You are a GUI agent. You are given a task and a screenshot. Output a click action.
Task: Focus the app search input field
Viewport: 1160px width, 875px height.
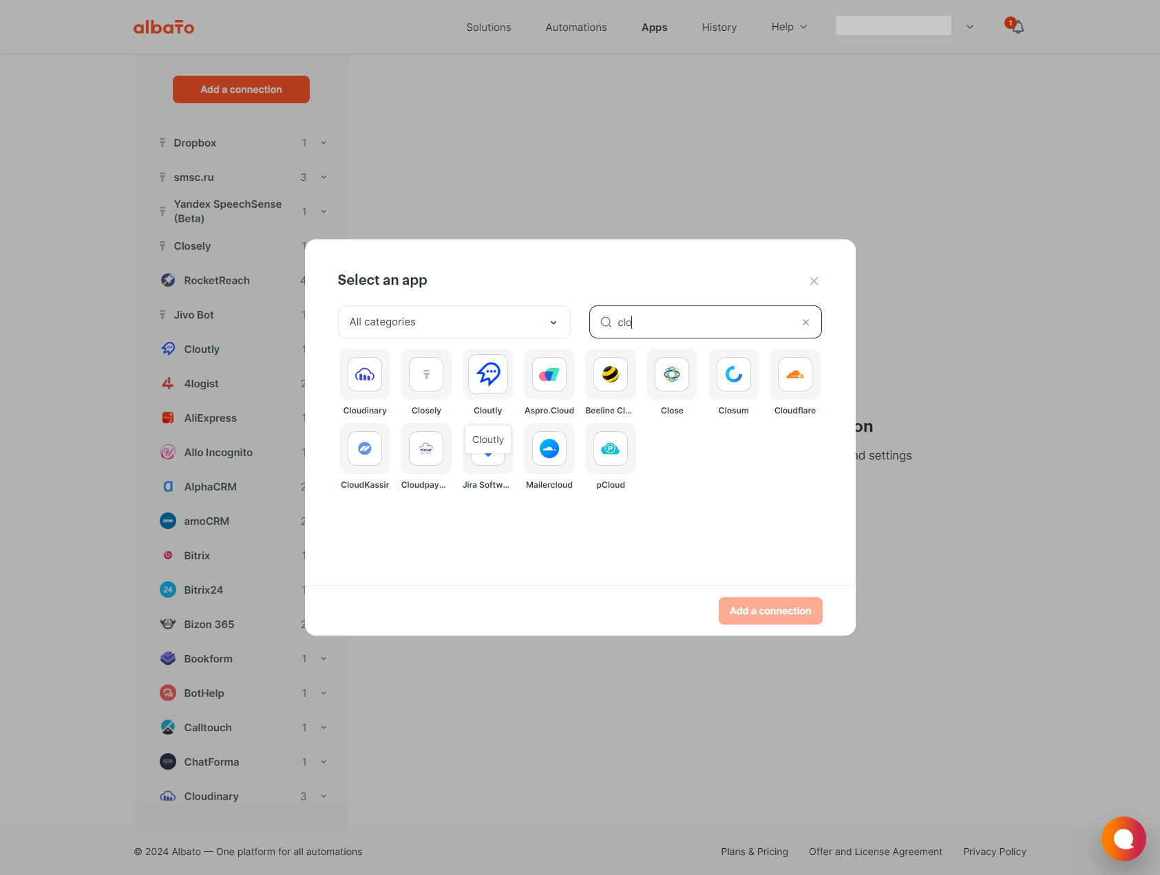(x=706, y=322)
